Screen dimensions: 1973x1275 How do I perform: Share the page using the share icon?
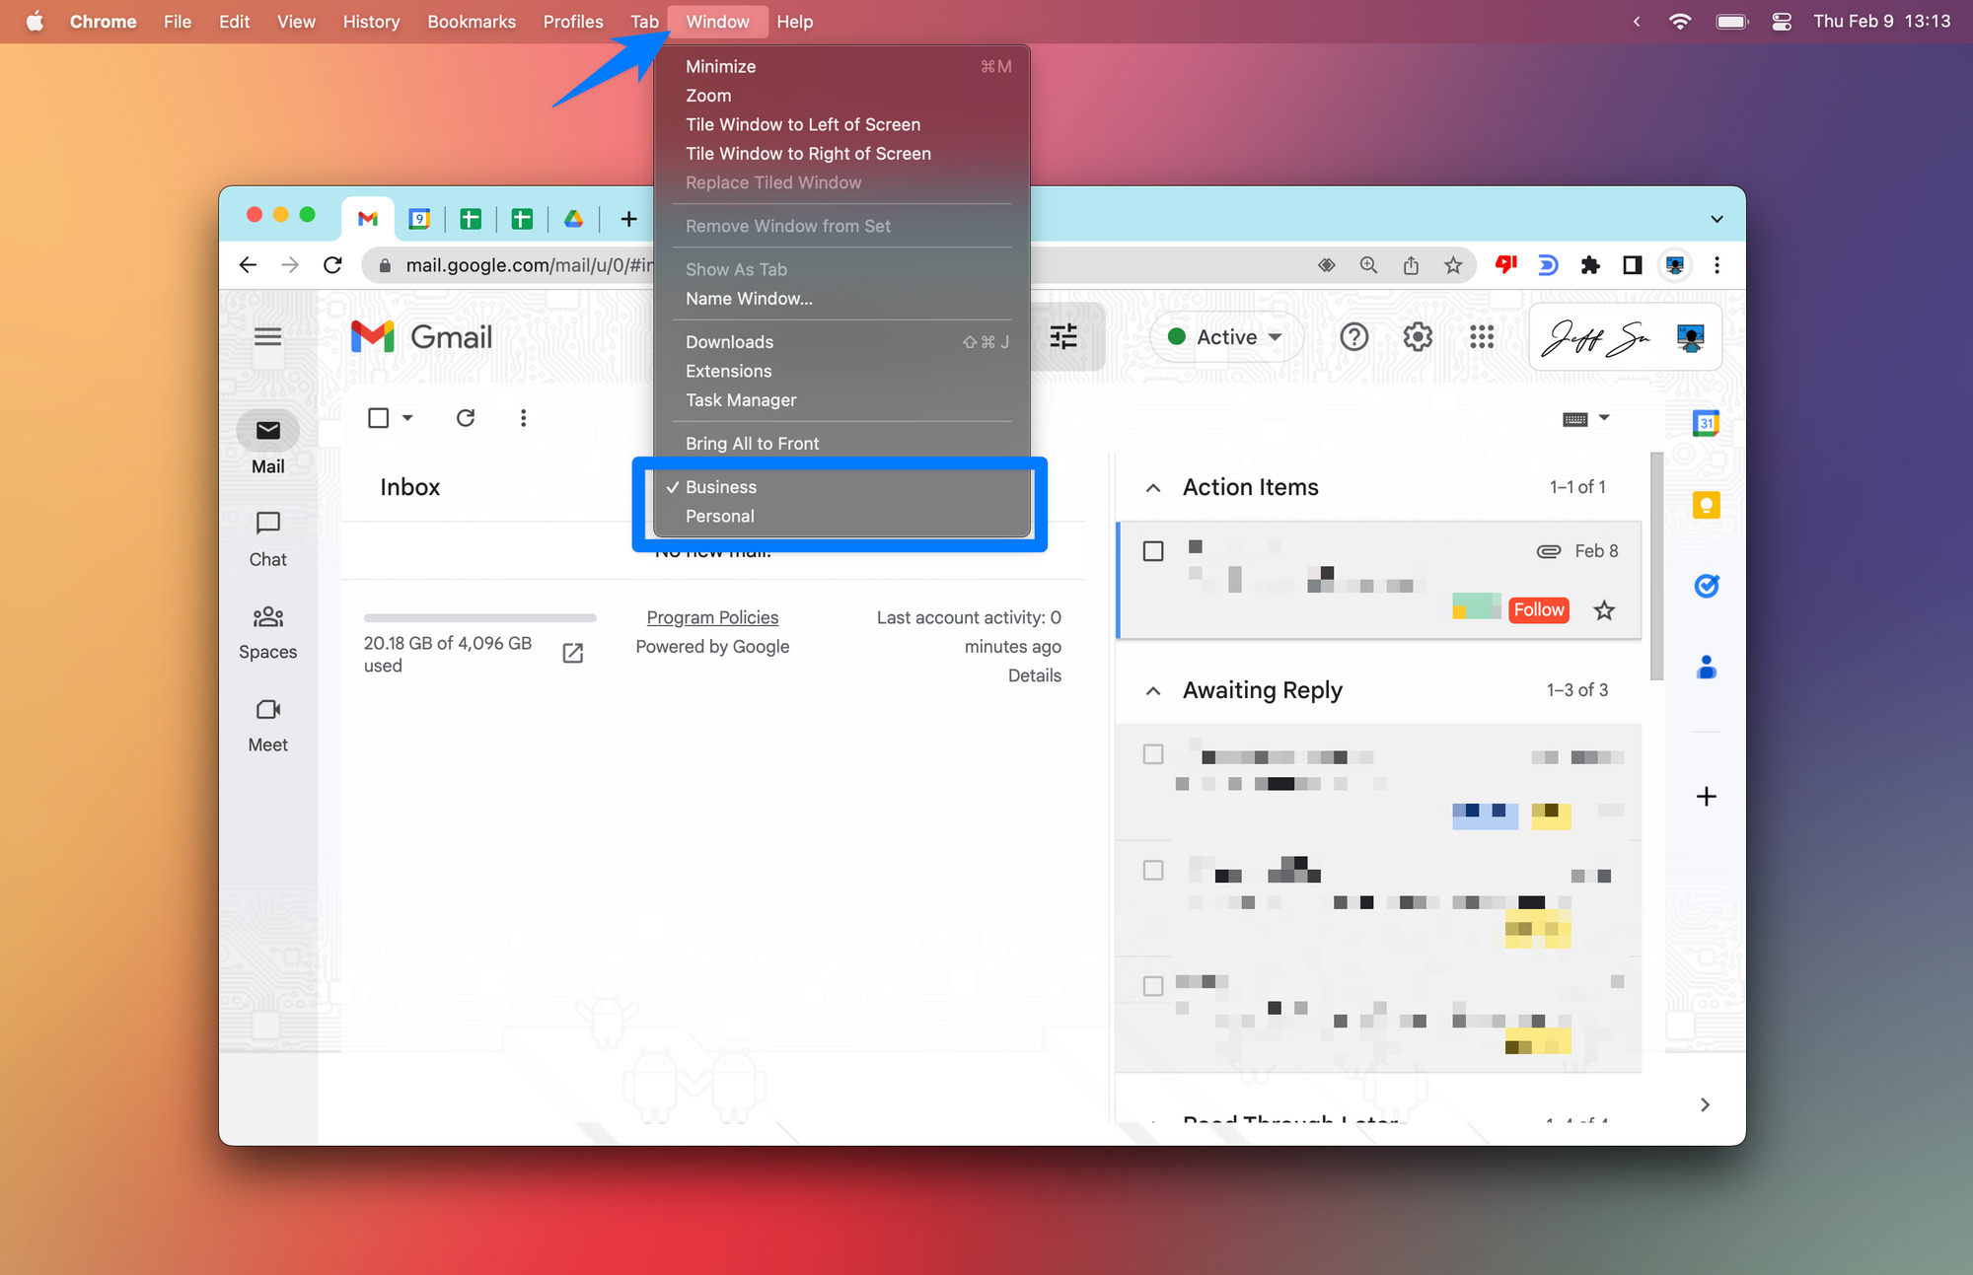point(1411,264)
